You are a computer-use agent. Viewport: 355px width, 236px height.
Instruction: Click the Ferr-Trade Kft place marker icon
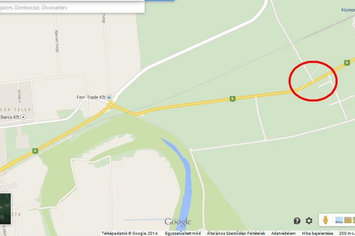pyautogui.click(x=109, y=97)
